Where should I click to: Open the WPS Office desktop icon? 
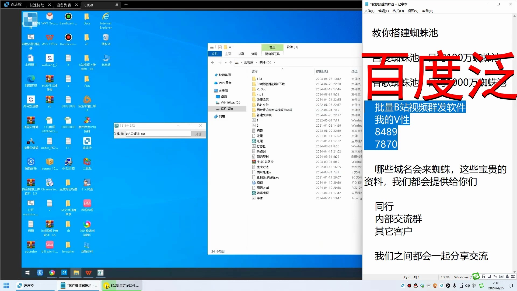[x=50, y=39]
